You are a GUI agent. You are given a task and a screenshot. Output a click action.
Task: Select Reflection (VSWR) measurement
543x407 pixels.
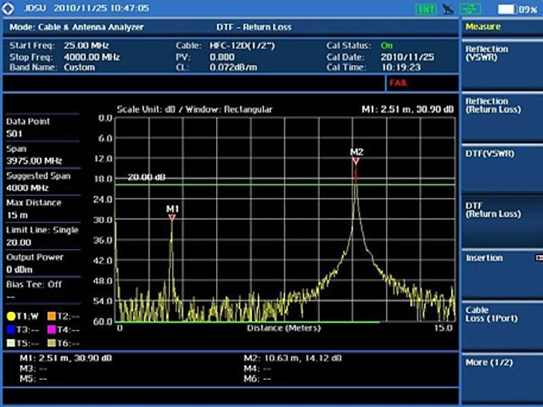click(501, 64)
